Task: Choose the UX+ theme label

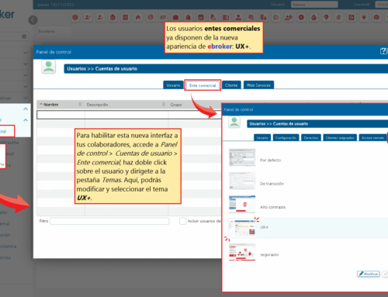Action: [264, 227]
